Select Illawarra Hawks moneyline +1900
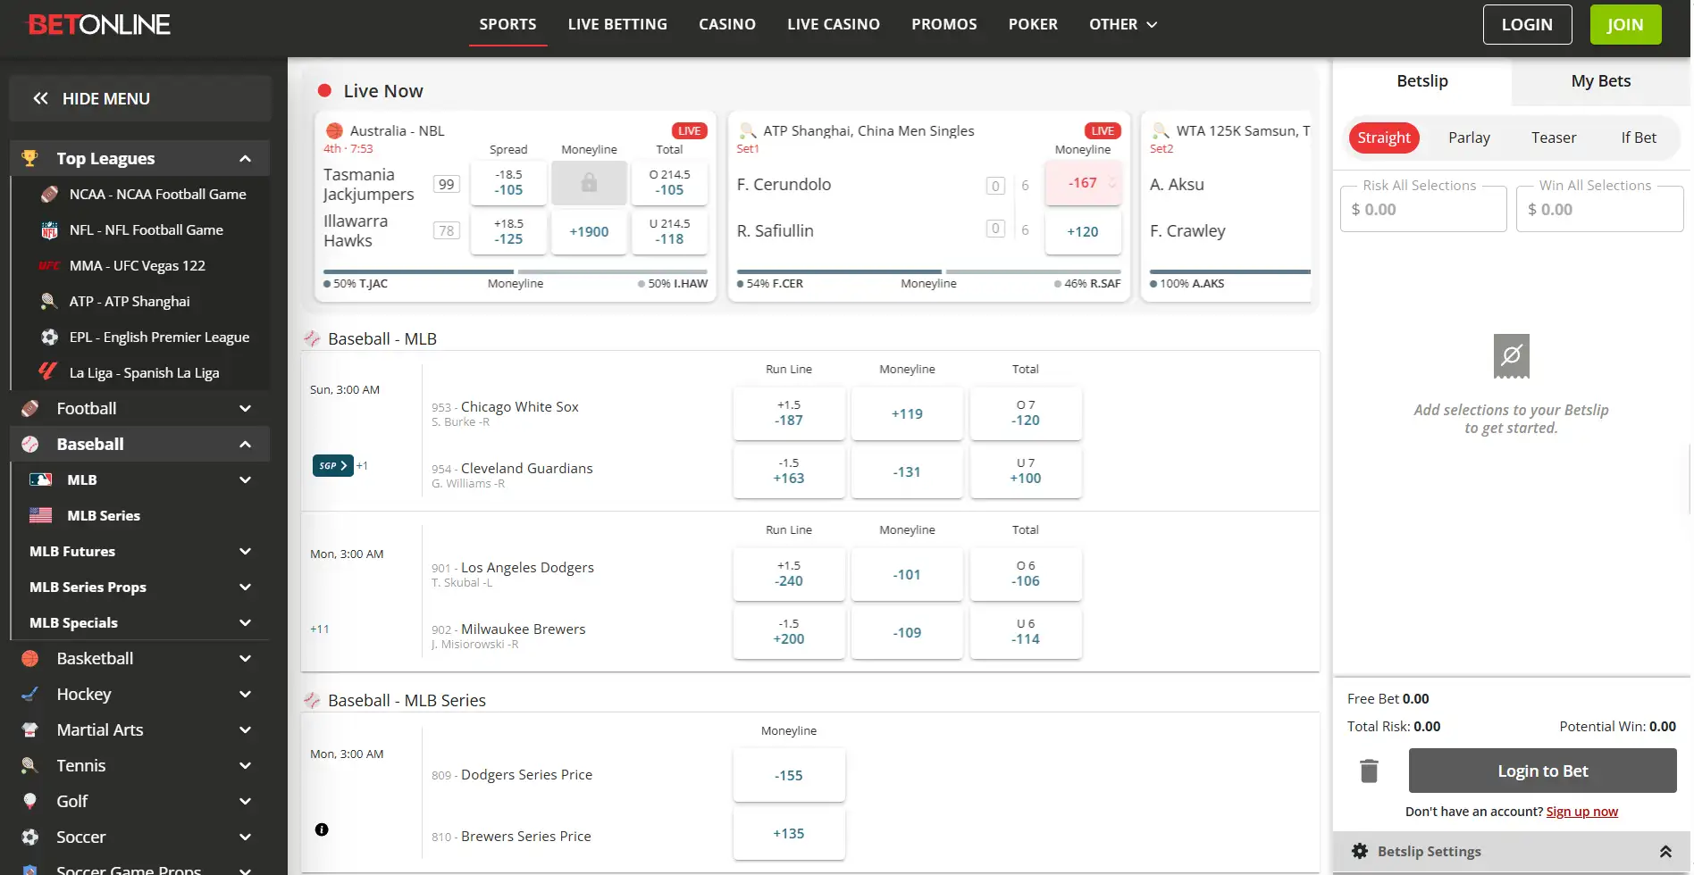Viewport: 1694px width, 875px height. [x=589, y=231]
